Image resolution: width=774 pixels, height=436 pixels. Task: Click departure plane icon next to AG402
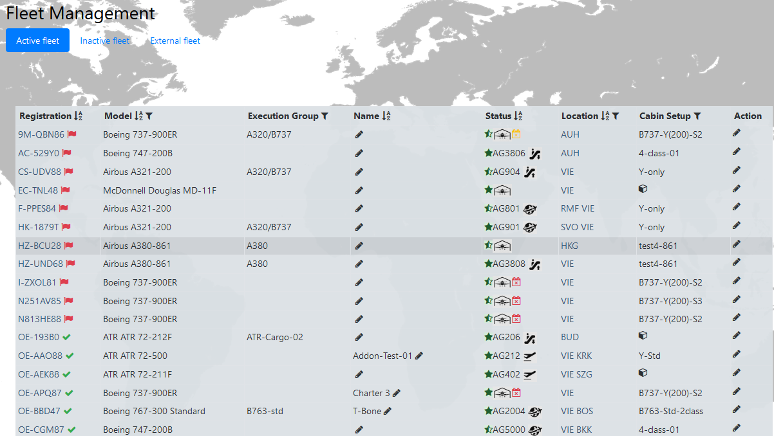pos(530,375)
